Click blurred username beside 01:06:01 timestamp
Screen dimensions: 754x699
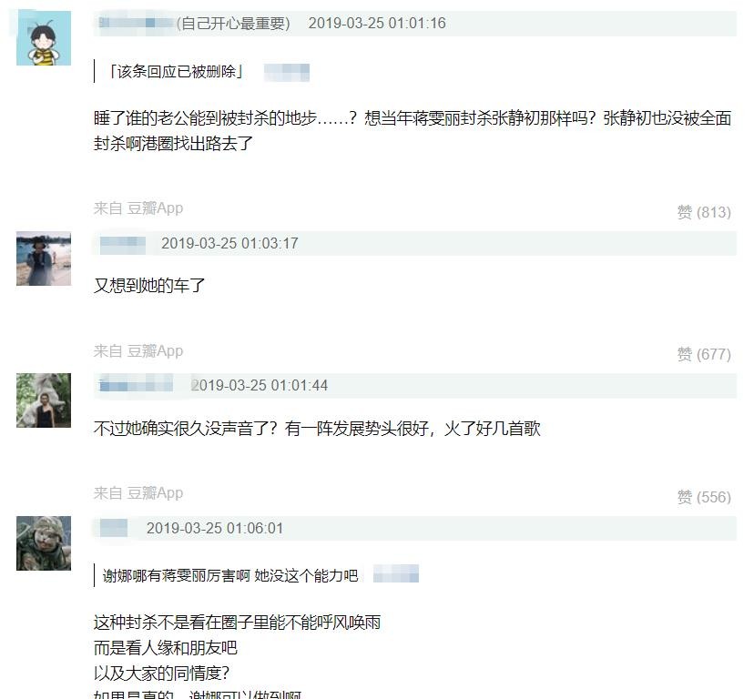pyautogui.click(x=114, y=528)
